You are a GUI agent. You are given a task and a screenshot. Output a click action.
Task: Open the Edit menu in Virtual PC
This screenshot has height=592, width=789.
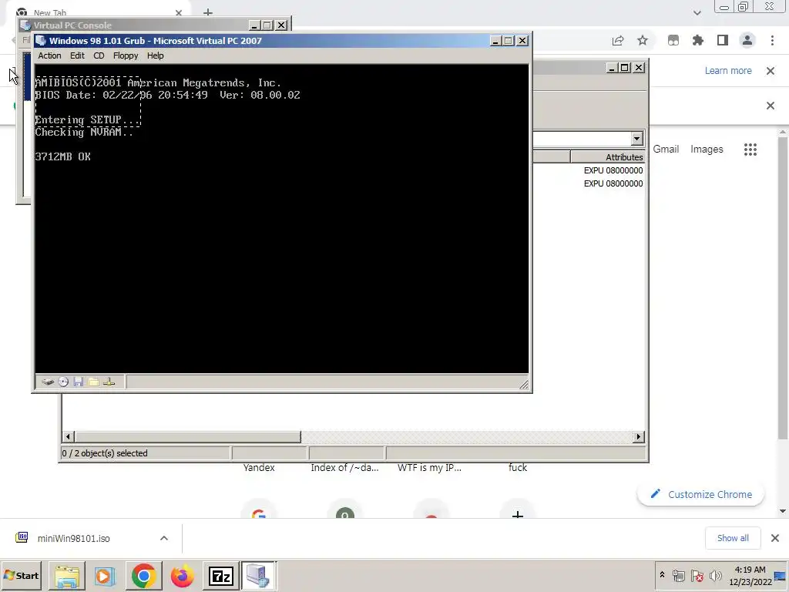(77, 55)
